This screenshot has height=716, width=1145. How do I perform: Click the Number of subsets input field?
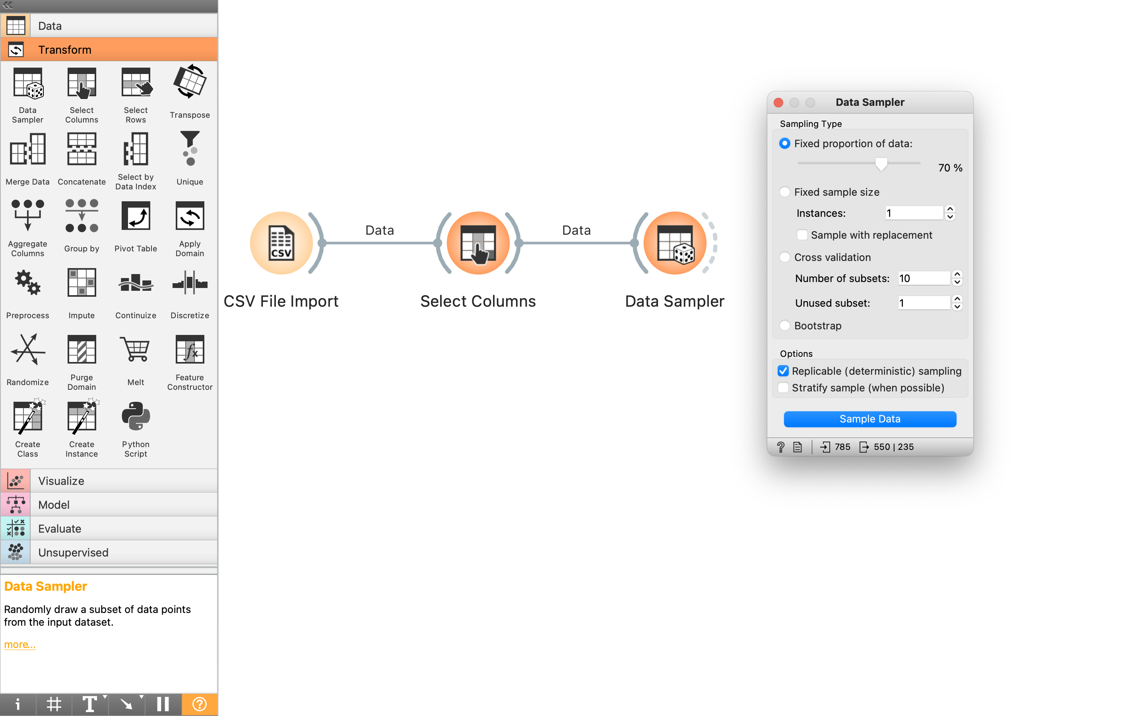click(x=923, y=278)
